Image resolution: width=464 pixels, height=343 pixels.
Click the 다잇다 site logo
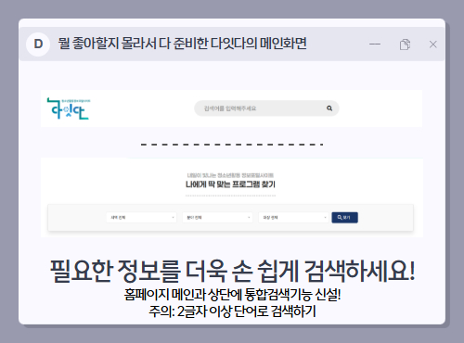pyautogui.click(x=69, y=108)
